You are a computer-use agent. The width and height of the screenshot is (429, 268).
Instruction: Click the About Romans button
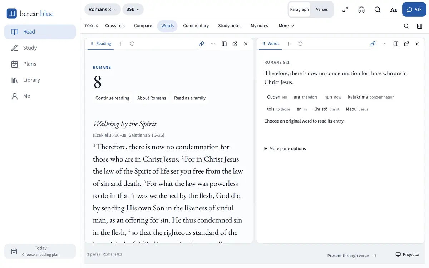click(152, 98)
